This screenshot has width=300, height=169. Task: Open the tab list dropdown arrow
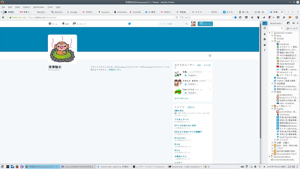coord(297,12)
